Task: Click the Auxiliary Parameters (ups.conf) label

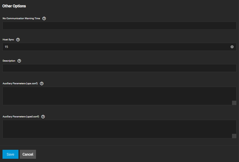Action: tap(20, 83)
